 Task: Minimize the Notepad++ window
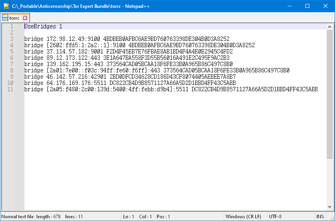tap(290, 6)
